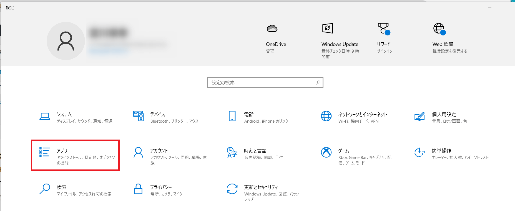Open the ネットワークとインターネット globe icon
515x211 pixels.
click(x=326, y=116)
